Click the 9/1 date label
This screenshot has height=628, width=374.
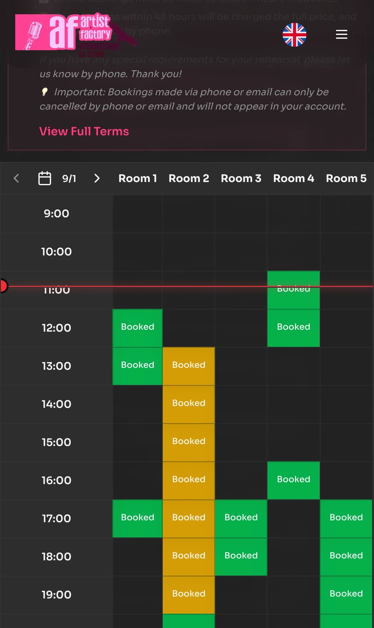tap(69, 178)
